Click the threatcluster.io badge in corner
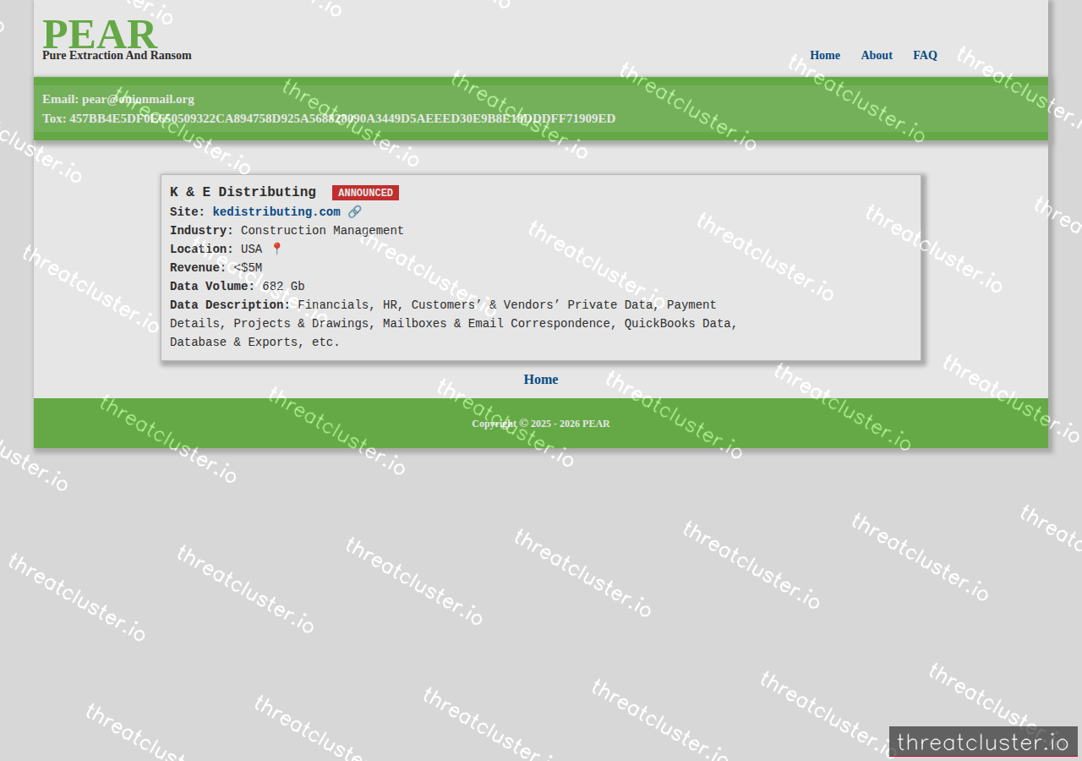1082x761 pixels. [x=983, y=742]
